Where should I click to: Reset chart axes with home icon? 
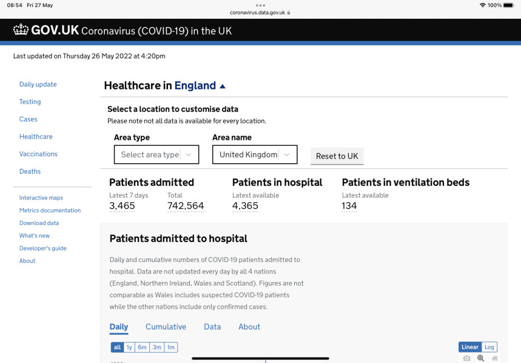coord(494,358)
